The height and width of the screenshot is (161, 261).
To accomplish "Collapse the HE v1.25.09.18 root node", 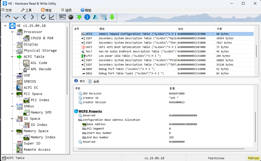I will click(x=5, y=26).
